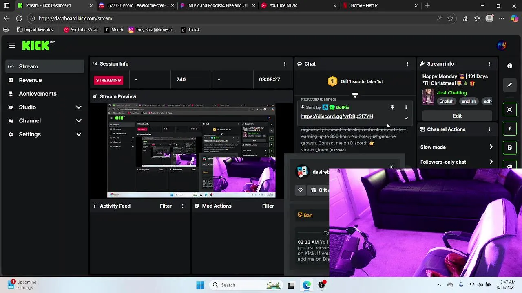This screenshot has width=522, height=293.
Task: Switch to the Discord welcome-chat tab
Action: coord(137,5)
